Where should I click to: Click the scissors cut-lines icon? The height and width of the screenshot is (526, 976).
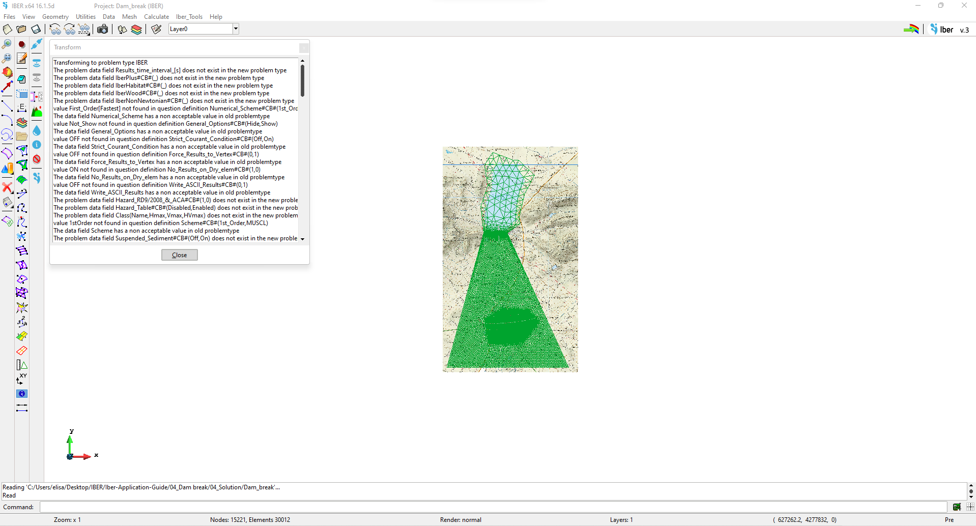click(x=22, y=236)
